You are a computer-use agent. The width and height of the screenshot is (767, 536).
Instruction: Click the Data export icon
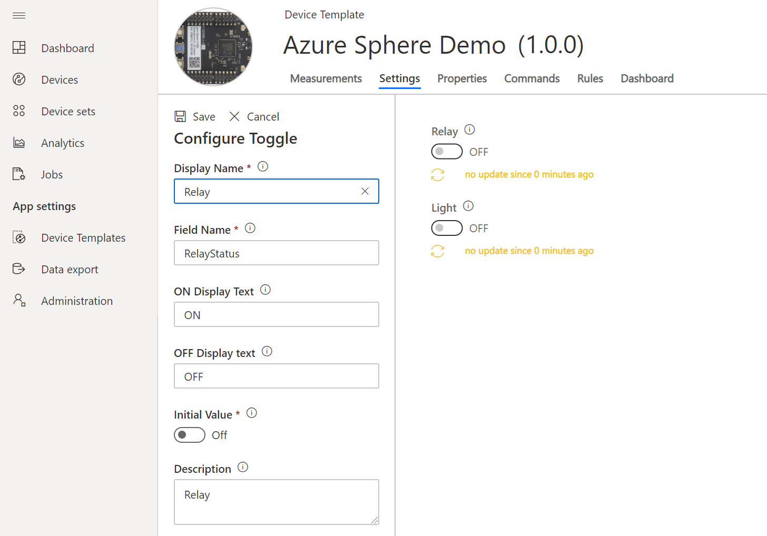pos(19,269)
